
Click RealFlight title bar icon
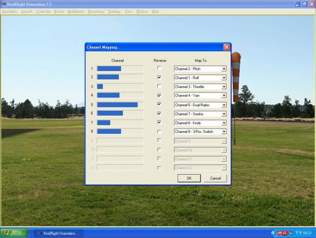[x=3, y=4]
